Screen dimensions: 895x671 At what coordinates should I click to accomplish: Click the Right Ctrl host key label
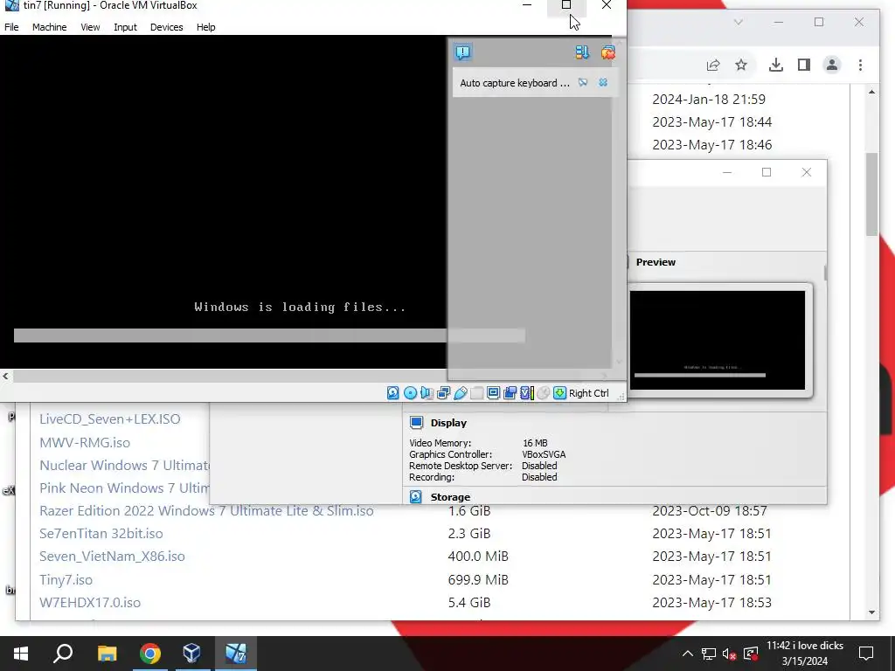pos(588,393)
